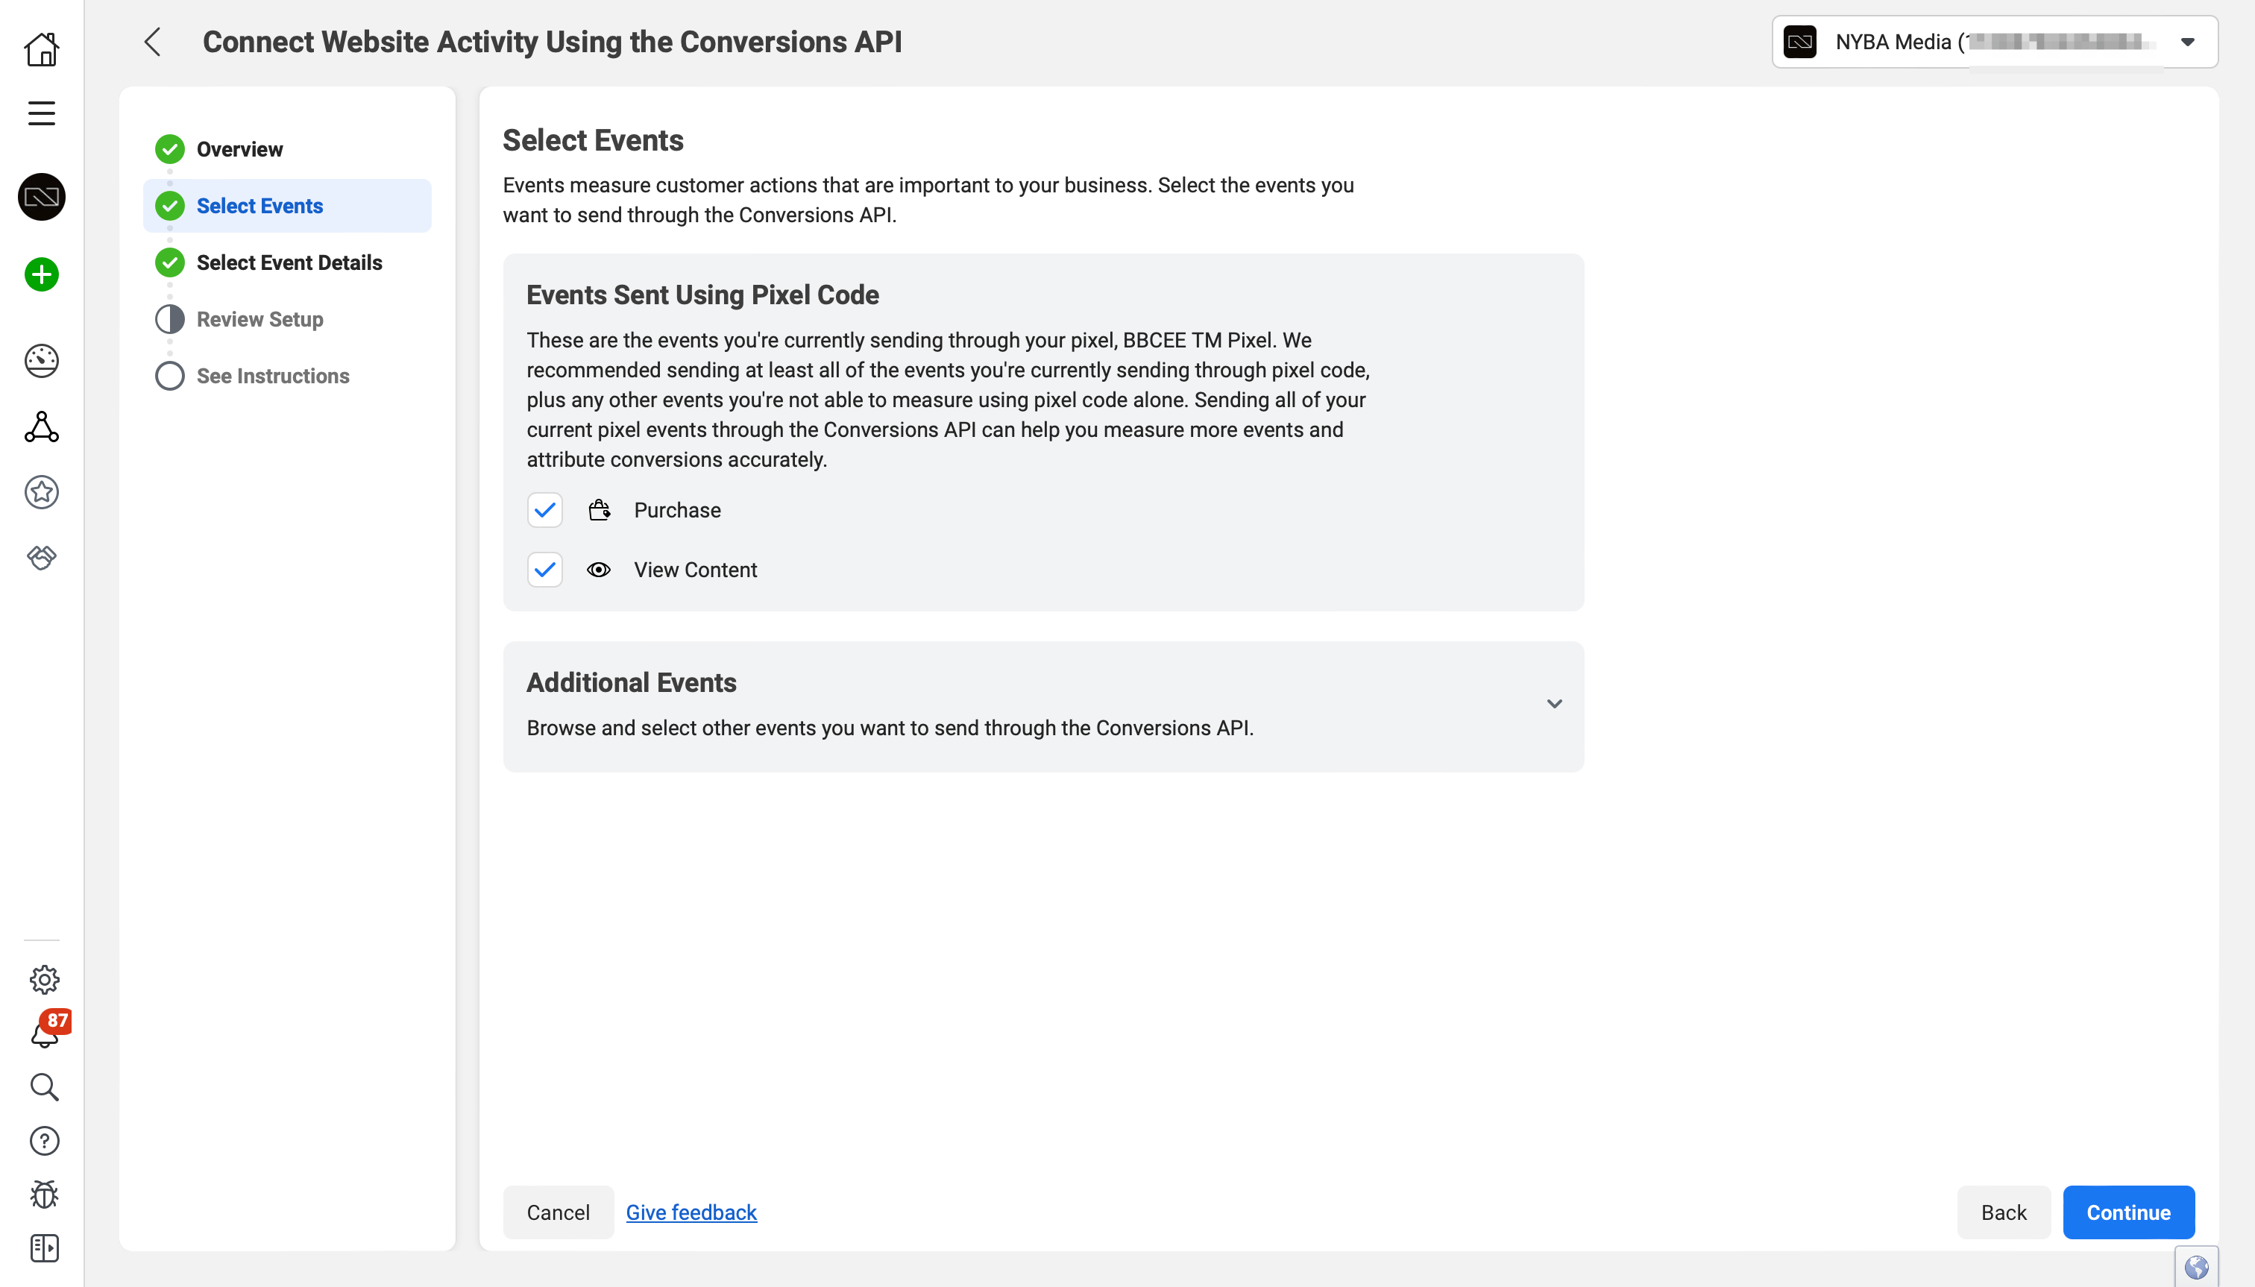2255x1287 pixels.
Task: Open the Give feedback link
Action: click(691, 1212)
